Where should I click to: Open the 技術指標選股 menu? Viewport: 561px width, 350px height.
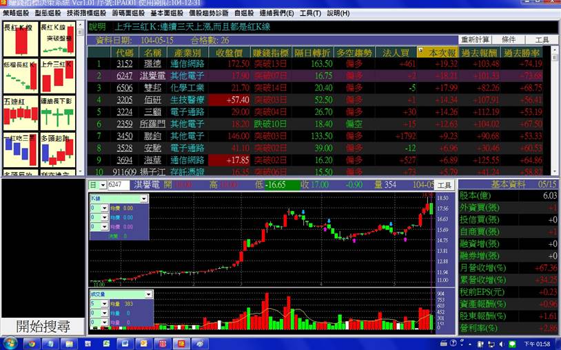point(87,13)
